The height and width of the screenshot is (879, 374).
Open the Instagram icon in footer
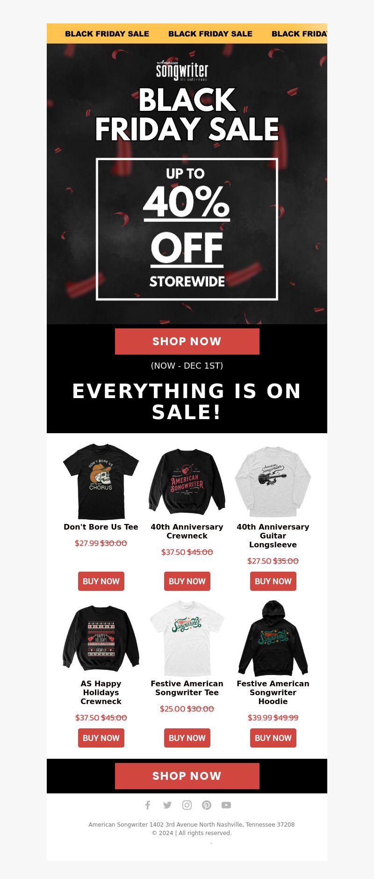pos(187,805)
